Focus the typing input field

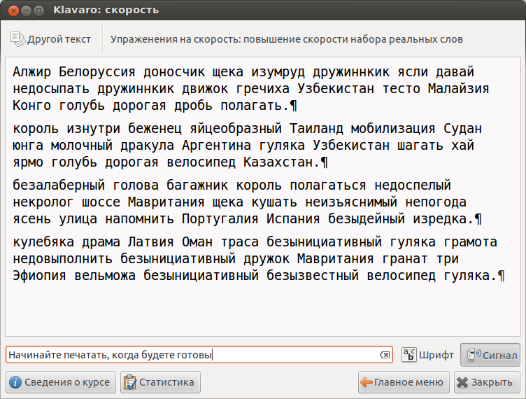199,355
